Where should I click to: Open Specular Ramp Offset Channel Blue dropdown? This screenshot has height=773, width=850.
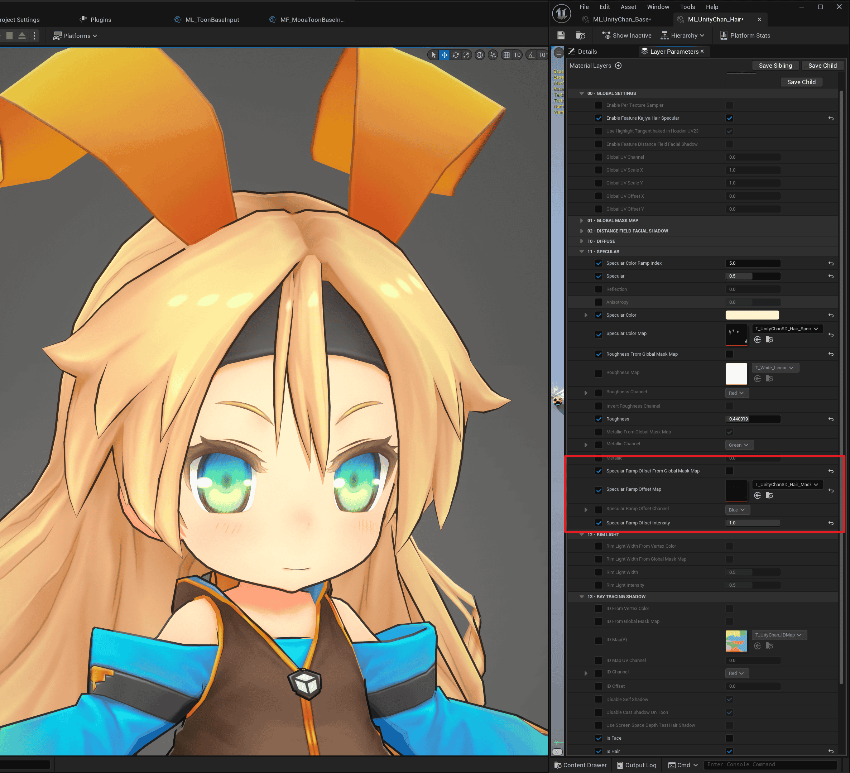tap(737, 510)
